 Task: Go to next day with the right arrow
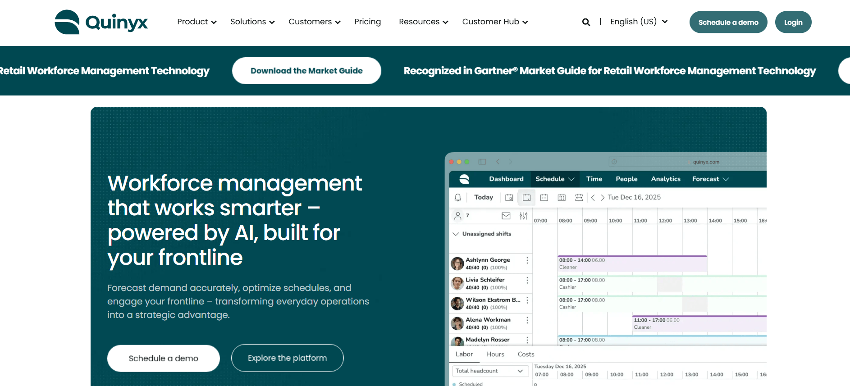point(603,197)
